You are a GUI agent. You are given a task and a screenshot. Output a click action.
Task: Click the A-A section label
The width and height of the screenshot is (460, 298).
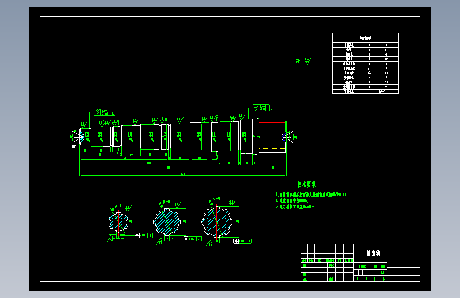coord(118,206)
